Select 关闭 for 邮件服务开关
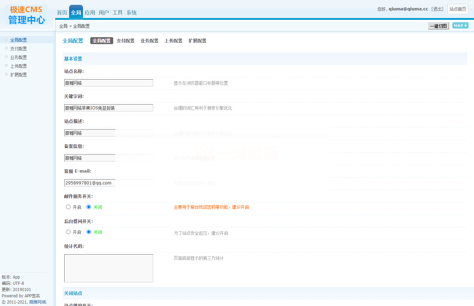Viewport: 474px width, 306px height. [88, 207]
